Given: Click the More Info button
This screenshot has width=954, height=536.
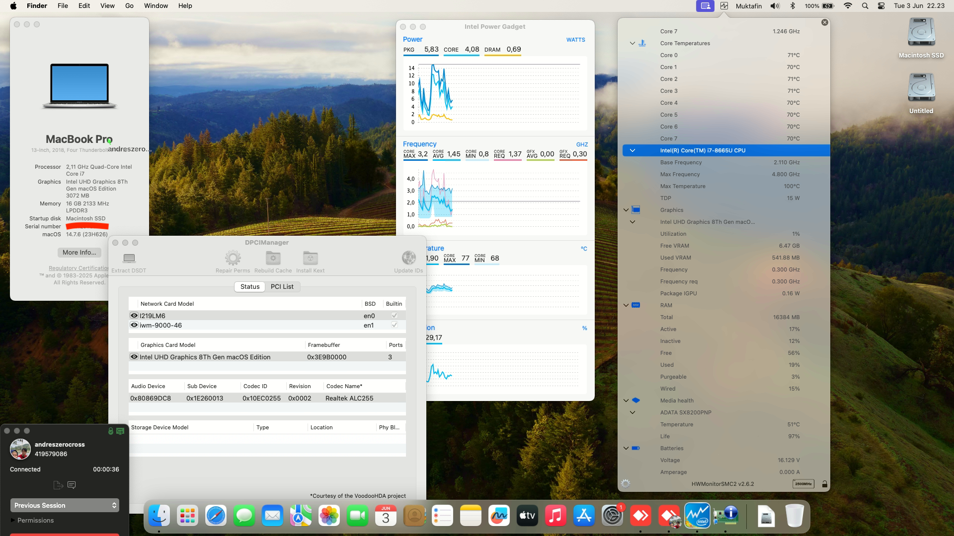Looking at the screenshot, I should coord(79,252).
